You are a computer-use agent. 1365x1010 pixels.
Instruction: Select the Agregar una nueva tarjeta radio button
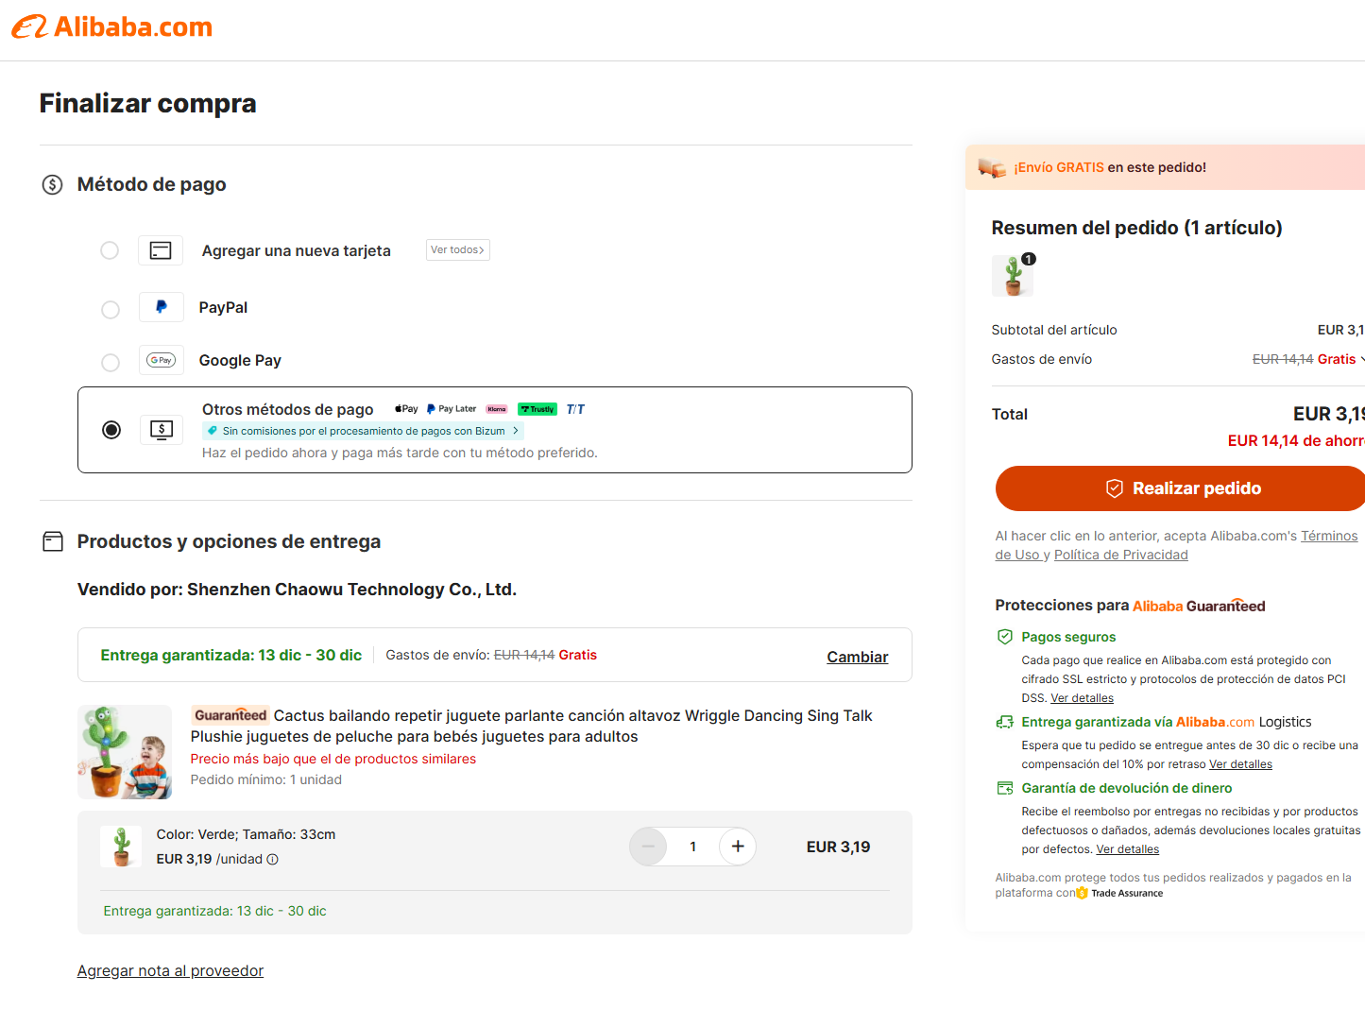coord(110,250)
